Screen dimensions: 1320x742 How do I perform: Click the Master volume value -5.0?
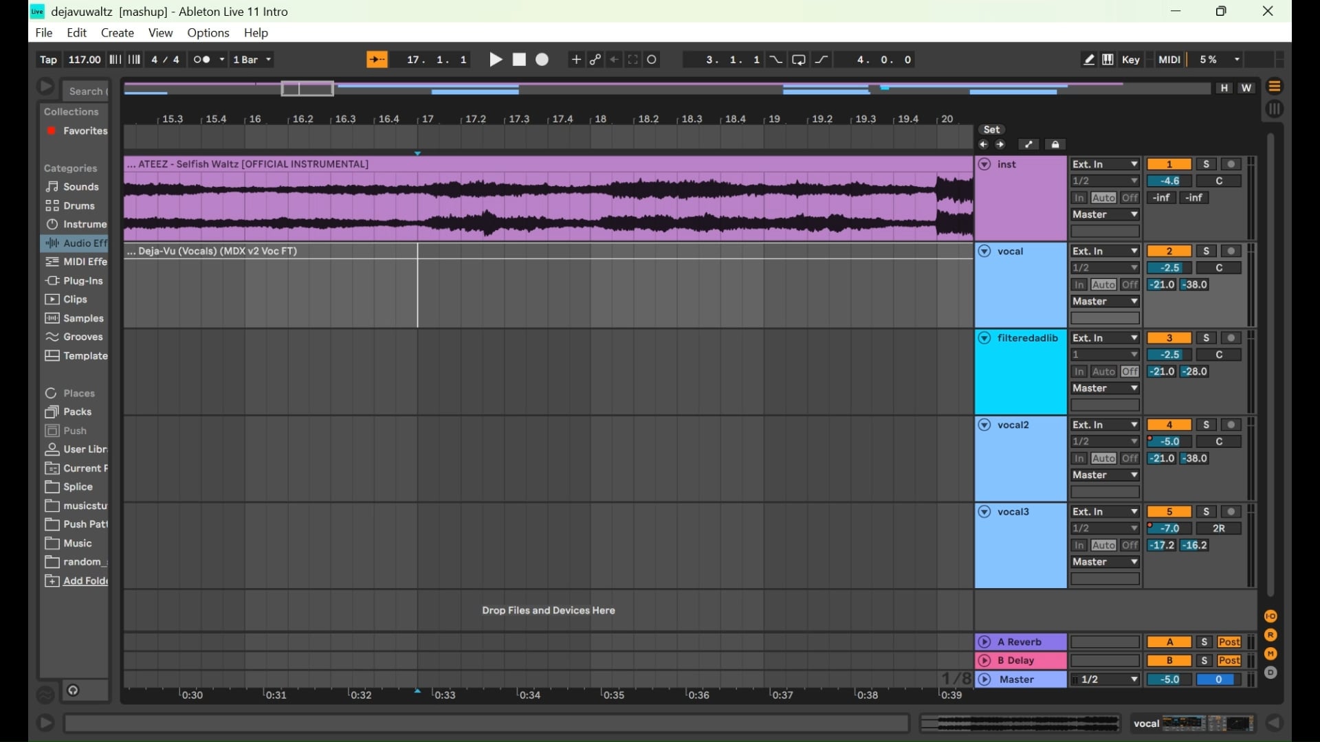tap(1169, 679)
